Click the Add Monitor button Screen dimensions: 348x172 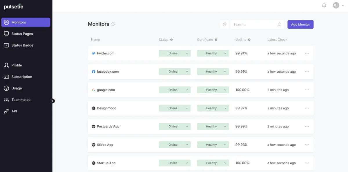(x=300, y=25)
